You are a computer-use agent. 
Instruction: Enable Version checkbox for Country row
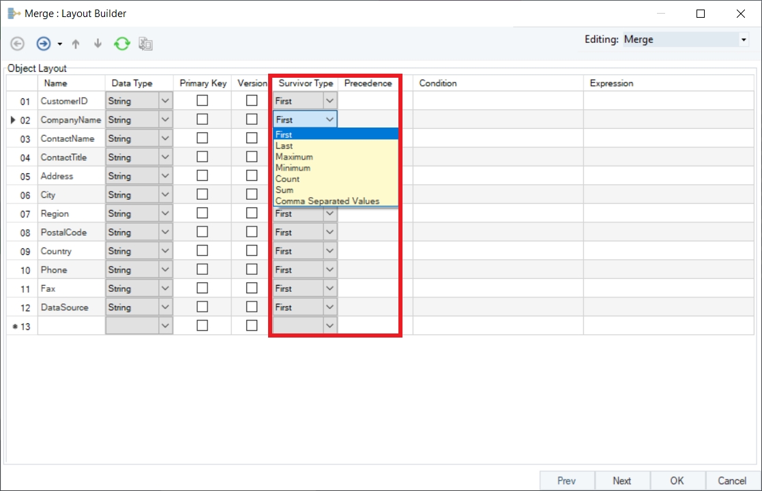[x=252, y=250]
